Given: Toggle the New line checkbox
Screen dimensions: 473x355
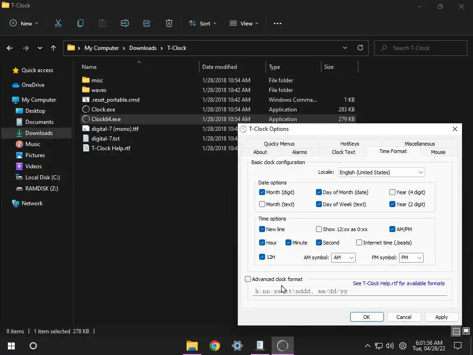Looking at the screenshot, I should 262,229.
